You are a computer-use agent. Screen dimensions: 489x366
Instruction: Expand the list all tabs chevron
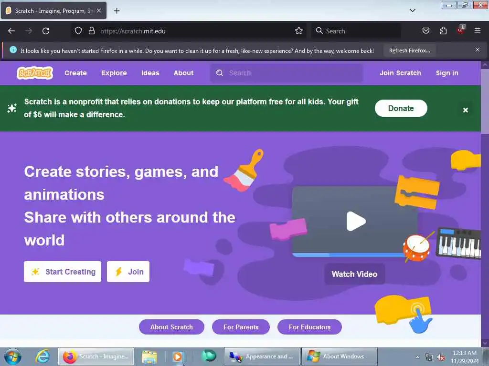[412, 10]
